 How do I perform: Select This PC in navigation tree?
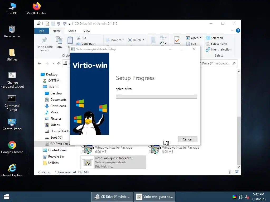51,87
